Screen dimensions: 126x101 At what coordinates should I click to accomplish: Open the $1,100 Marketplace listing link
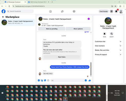(x=52, y=26)
